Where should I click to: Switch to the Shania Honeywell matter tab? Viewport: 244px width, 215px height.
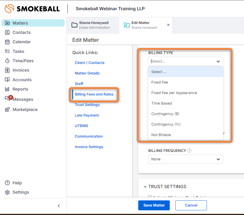(x=93, y=25)
